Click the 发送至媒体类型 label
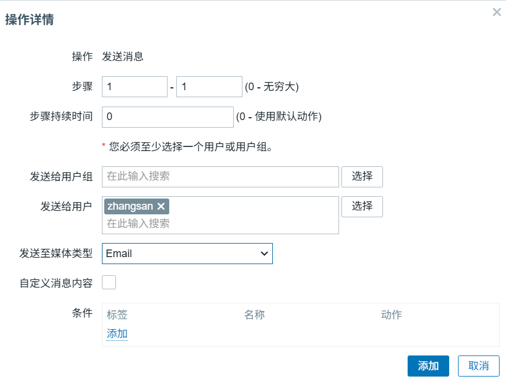Viewport: 506px width, 383px height. coord(56,254)
